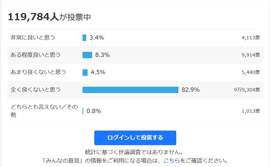Click the 82.9% blue result bar
Image resolution: width=270 pixels, height=167 pixels.
[x=130, y=90]
